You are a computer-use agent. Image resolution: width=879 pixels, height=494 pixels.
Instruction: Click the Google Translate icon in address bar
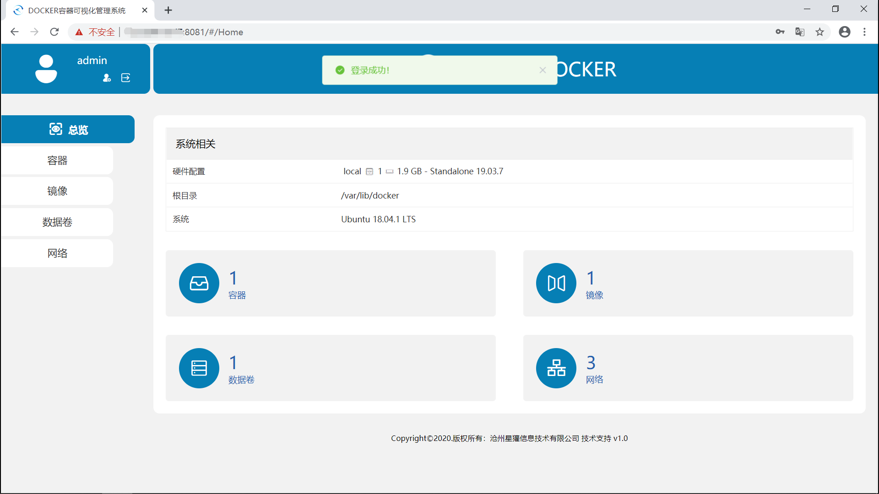click(x=800, y=32)
